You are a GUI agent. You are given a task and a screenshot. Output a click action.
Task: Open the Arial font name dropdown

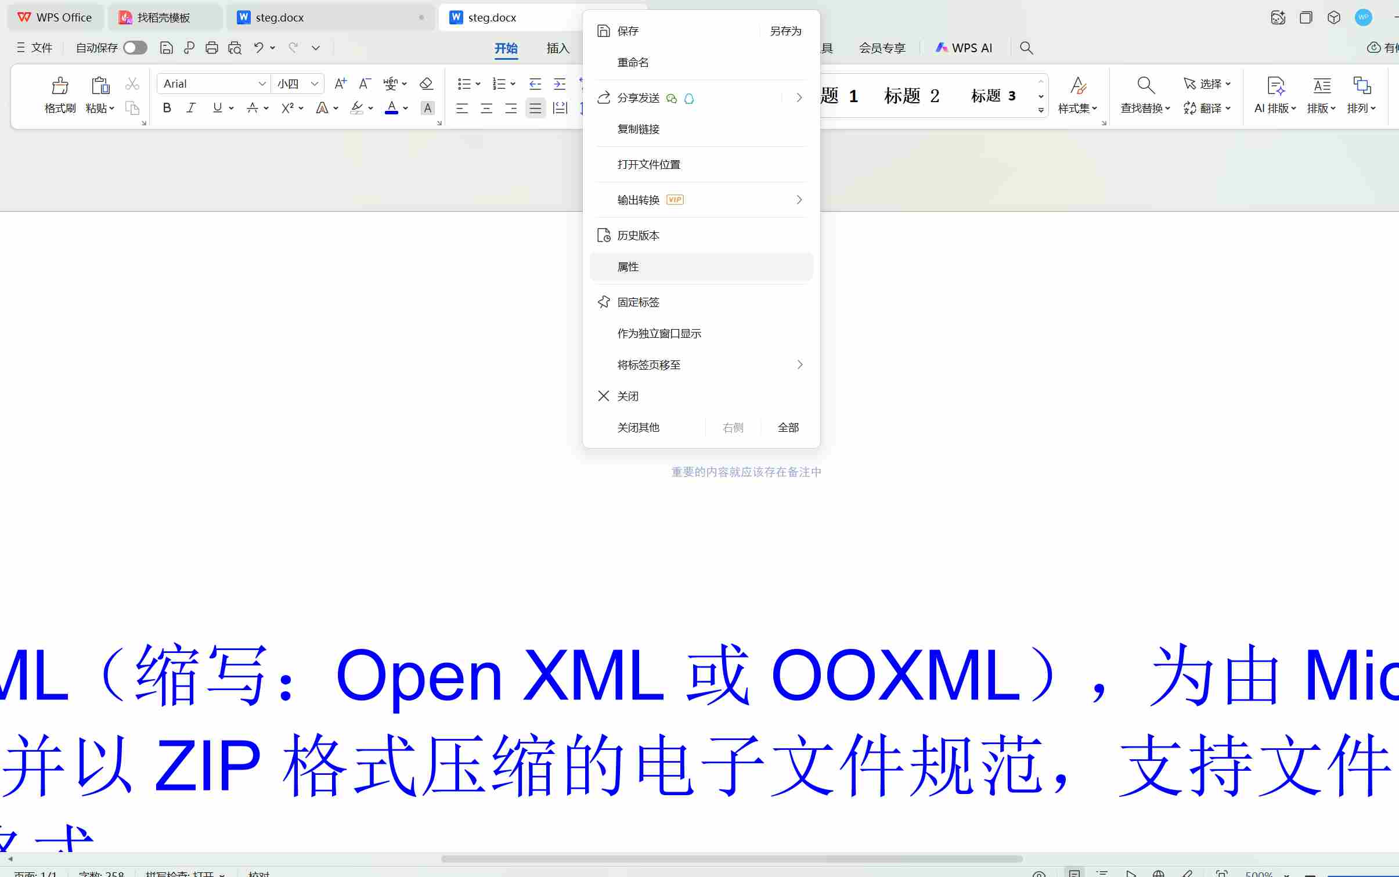point(262,84)
